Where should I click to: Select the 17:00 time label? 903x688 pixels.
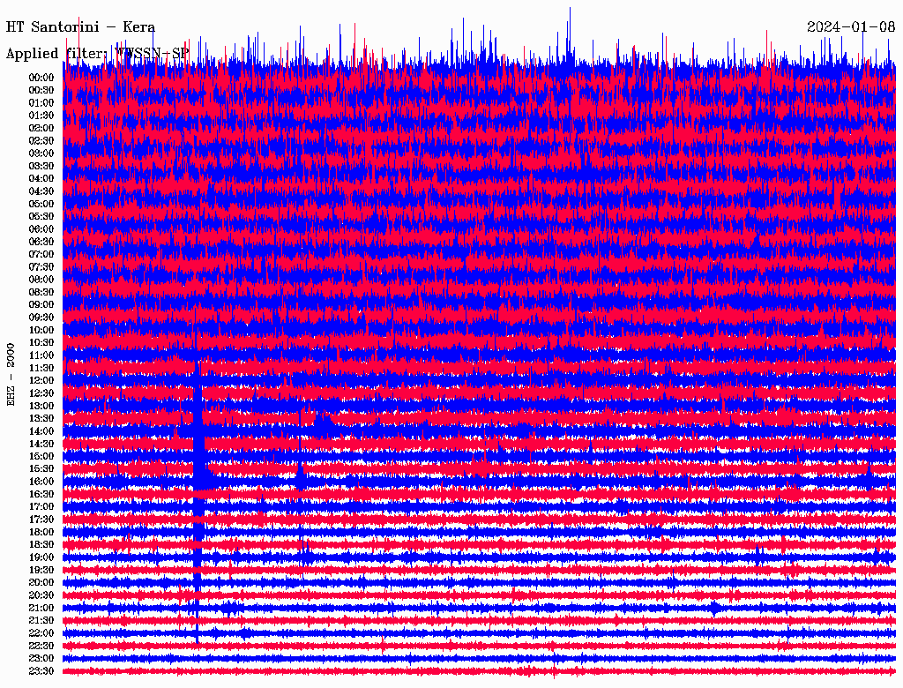pyautogui.click(x=41, y=507)
